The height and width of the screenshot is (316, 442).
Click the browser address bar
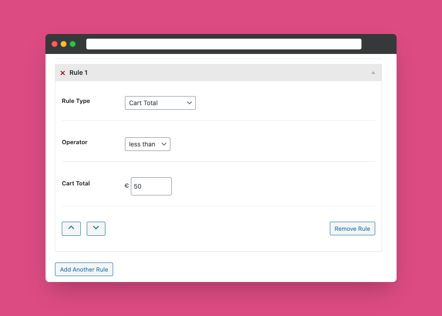pos(224,44)
